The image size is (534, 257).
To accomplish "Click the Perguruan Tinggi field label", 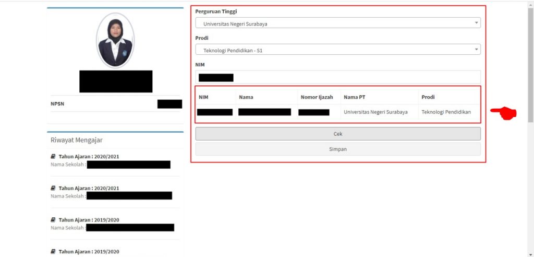I will coord(216,11).
